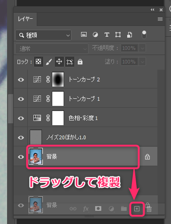Toggle lock all padlock icon
171x224 pixels.
pos(80,62)
